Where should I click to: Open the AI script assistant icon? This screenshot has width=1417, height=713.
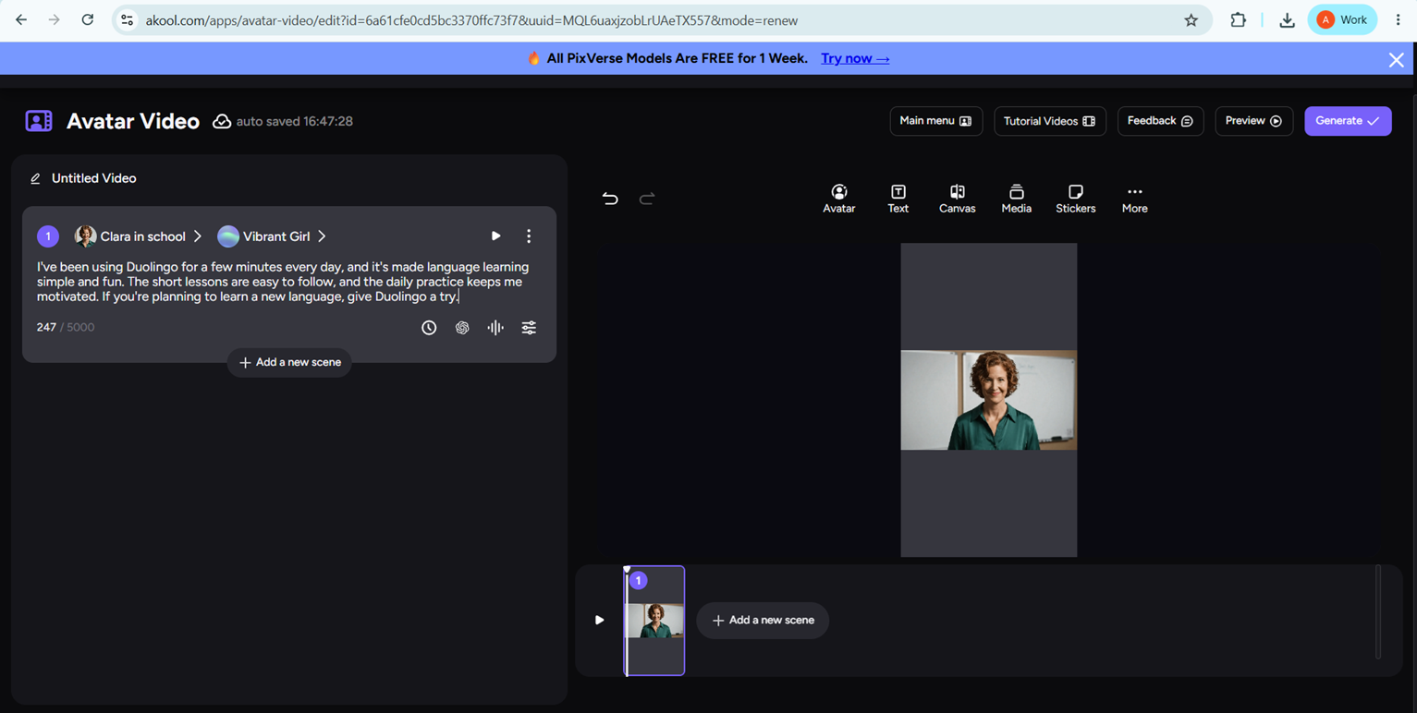point(462,328)
